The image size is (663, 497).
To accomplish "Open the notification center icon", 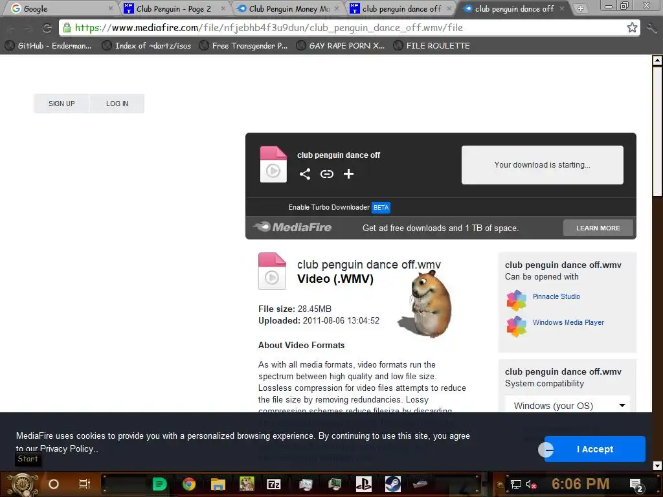I will 637,485.
